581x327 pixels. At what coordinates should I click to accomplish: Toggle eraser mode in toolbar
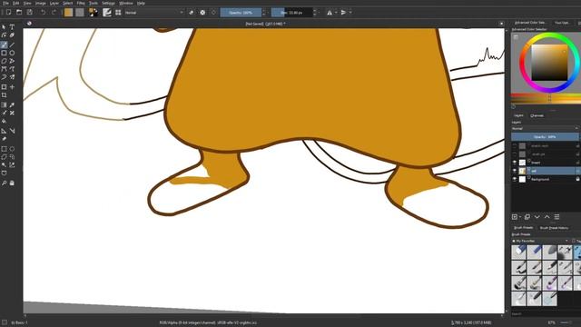click(192, 12)
